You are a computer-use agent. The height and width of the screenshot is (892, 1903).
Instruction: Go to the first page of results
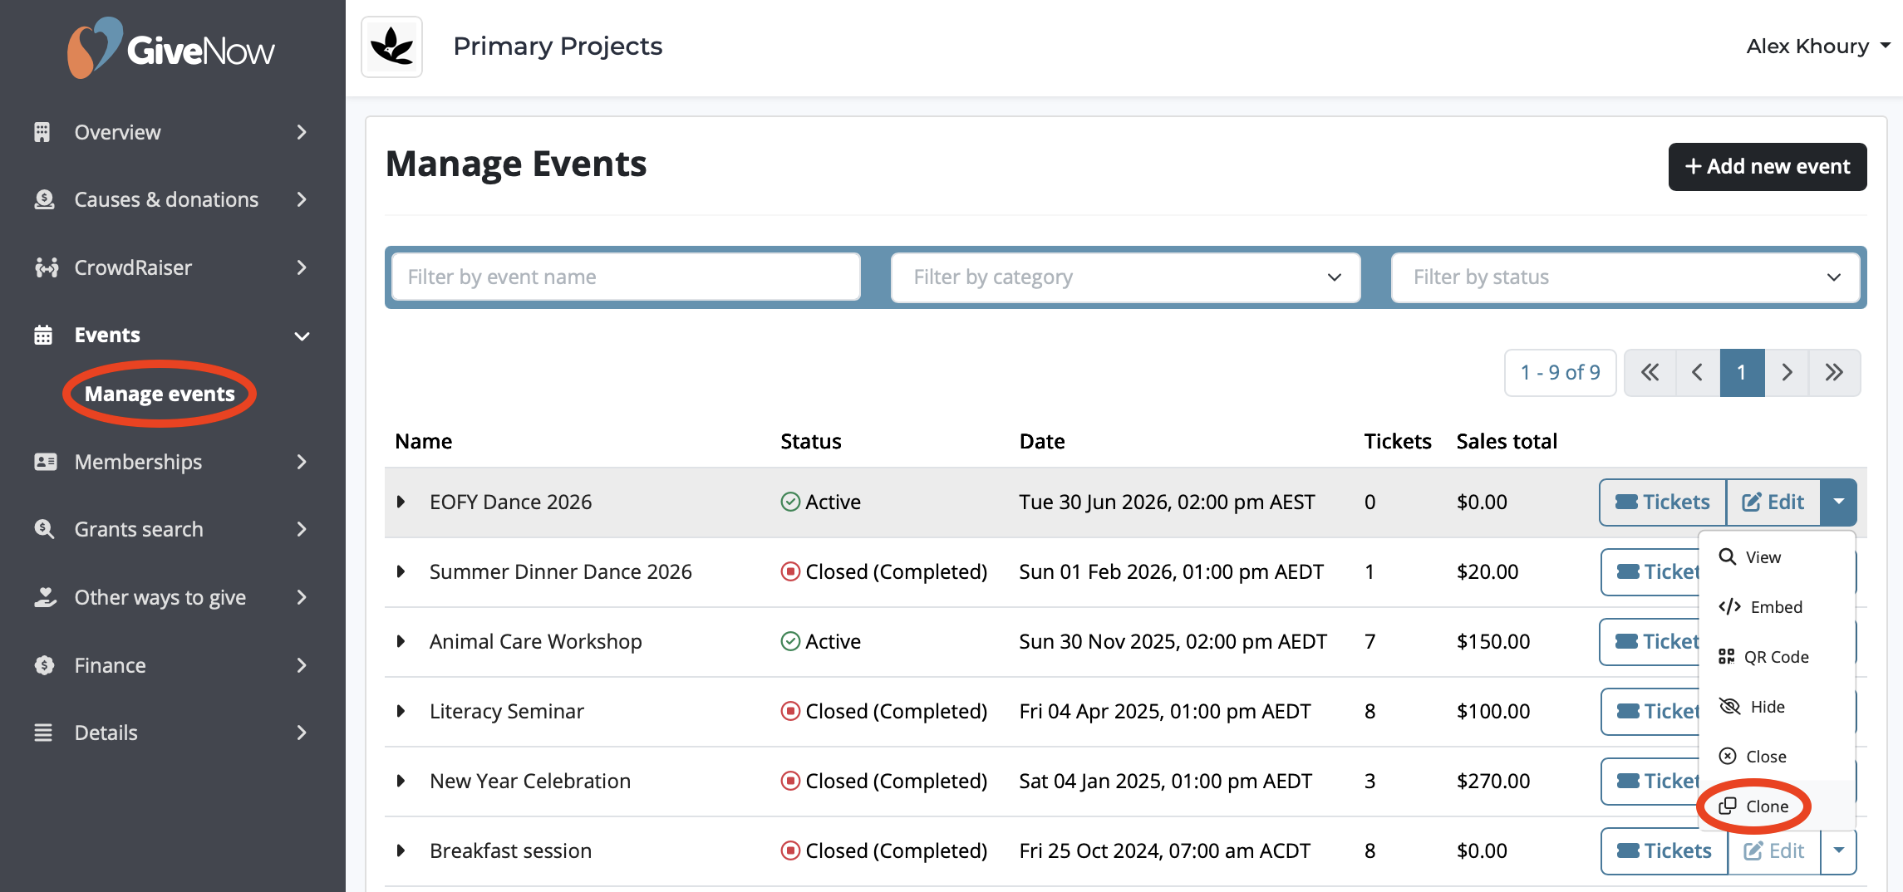(1650, 373)
